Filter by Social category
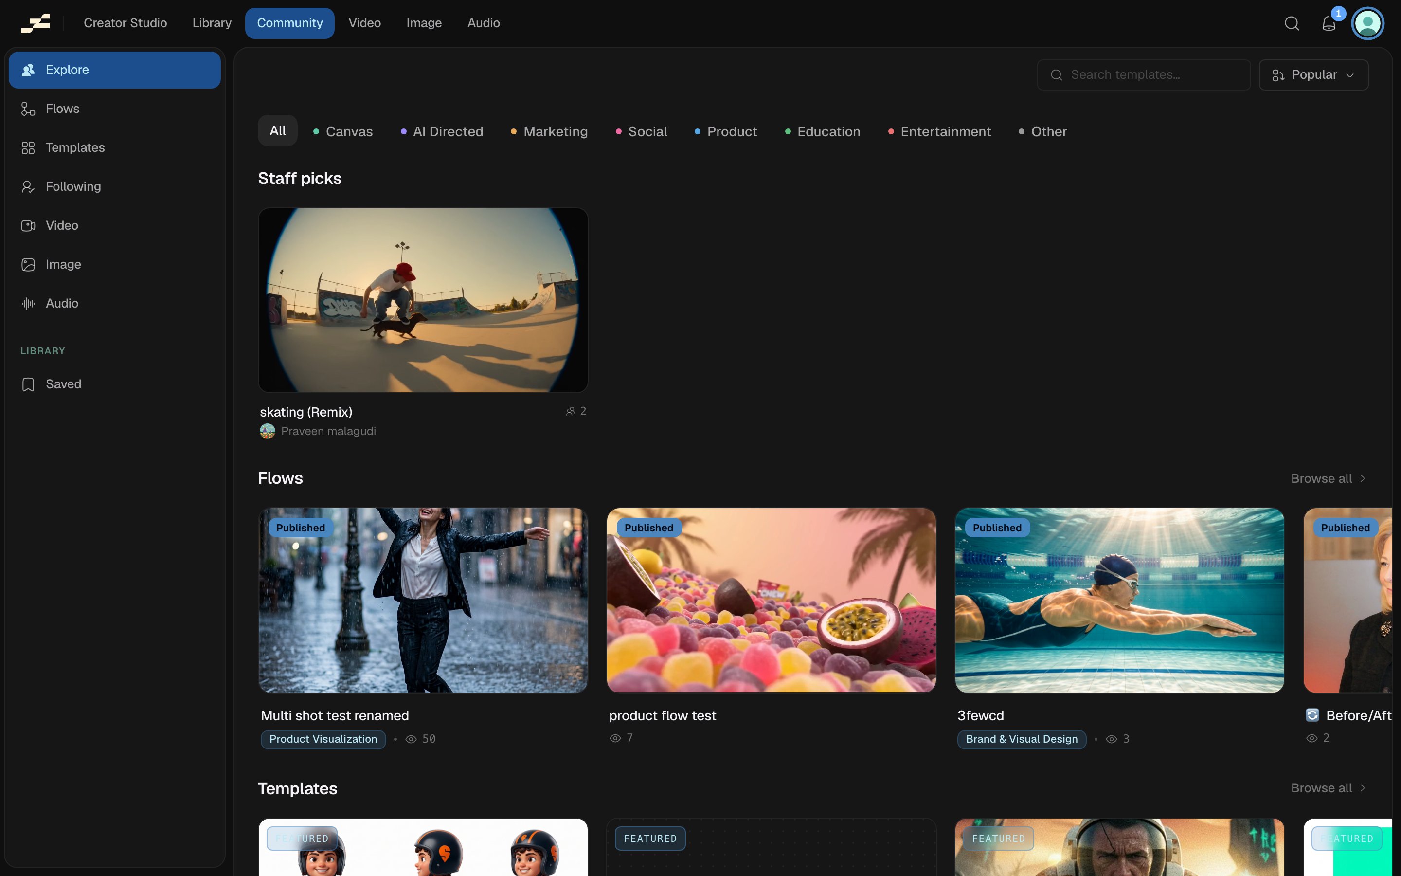Viewport: 1401px width, 876px height. 641,131
